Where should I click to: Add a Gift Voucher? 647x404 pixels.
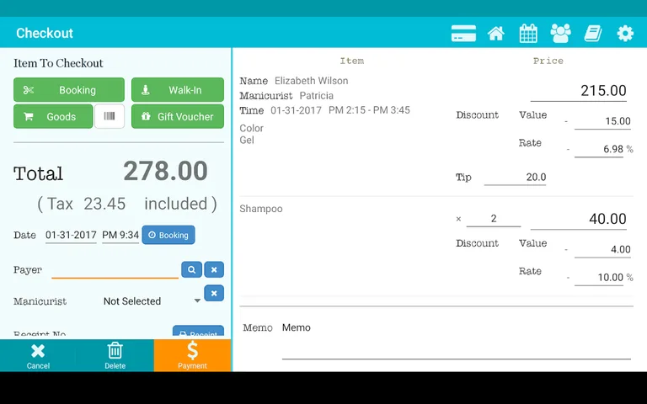click(x=177, y=116)
